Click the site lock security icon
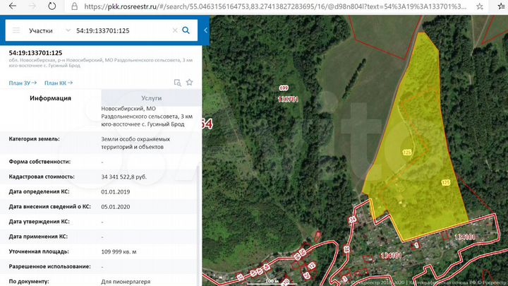Screen dimensions: 508x286 (75, 6)
